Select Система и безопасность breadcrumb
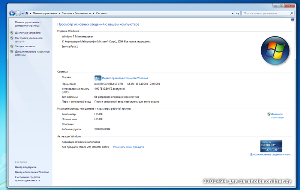Image resolution: width=300 pixels, height=190 pixels. point(76,14)
